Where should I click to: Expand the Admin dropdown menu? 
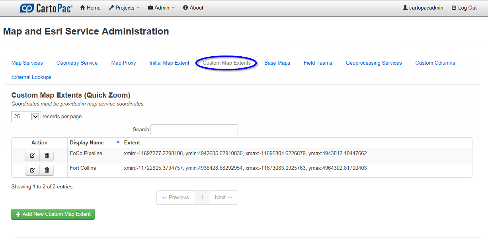click(161, 8)
